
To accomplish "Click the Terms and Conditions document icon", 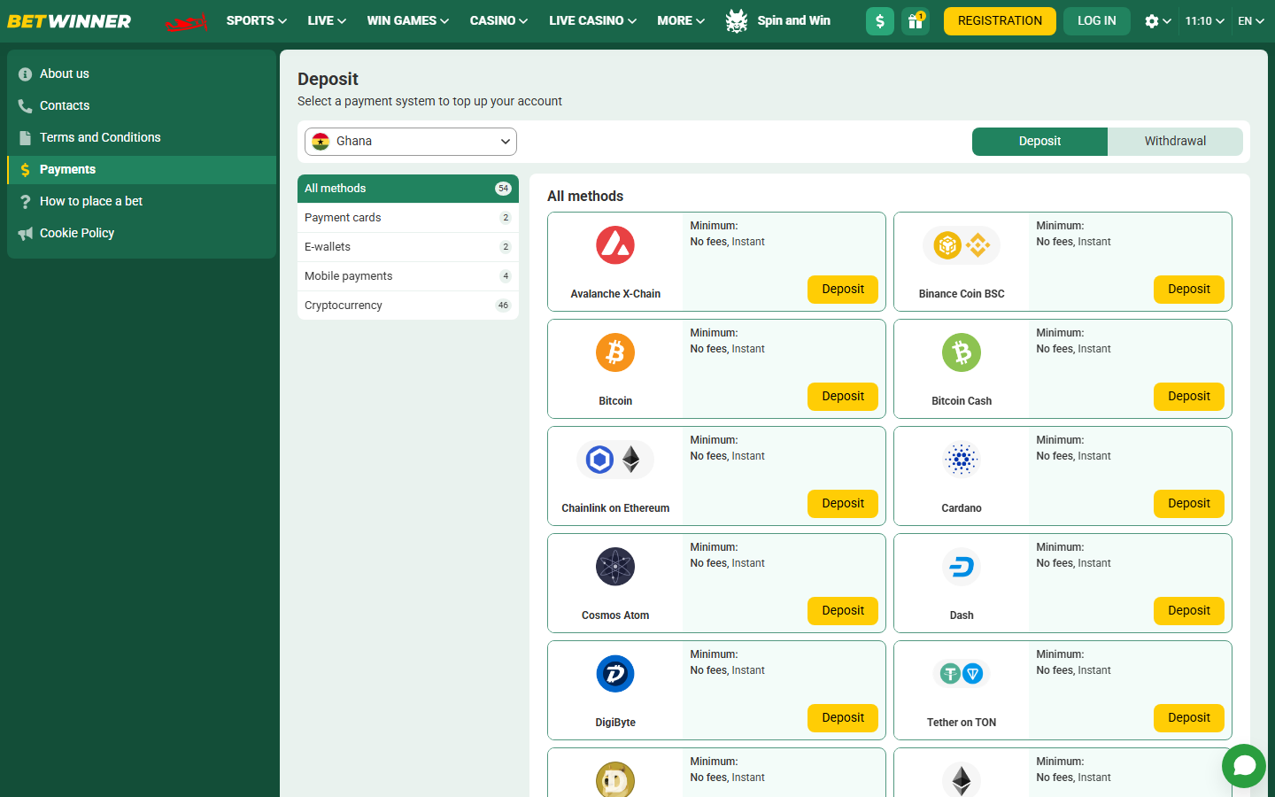I will tap(25, 138).
